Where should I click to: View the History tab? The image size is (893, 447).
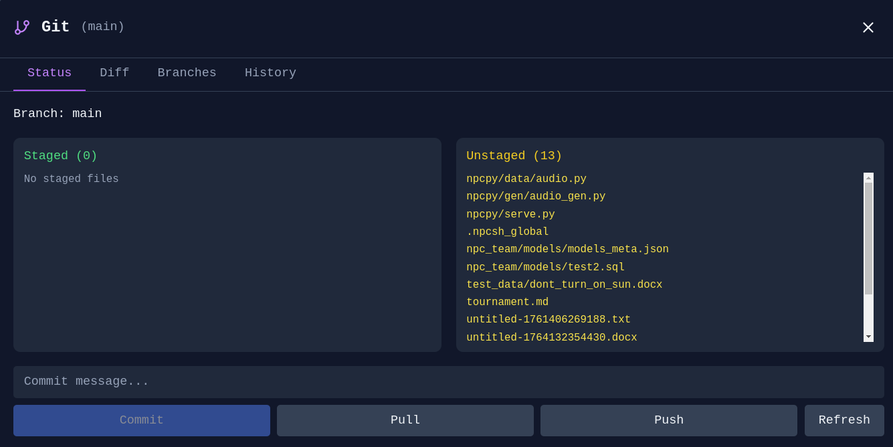(270, 72)
